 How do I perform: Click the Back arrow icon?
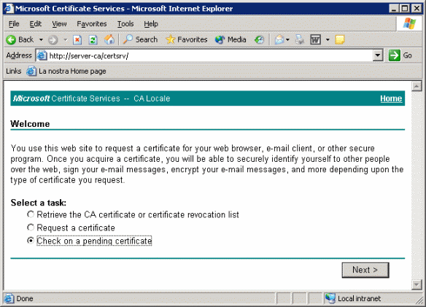tap(11, 39)
